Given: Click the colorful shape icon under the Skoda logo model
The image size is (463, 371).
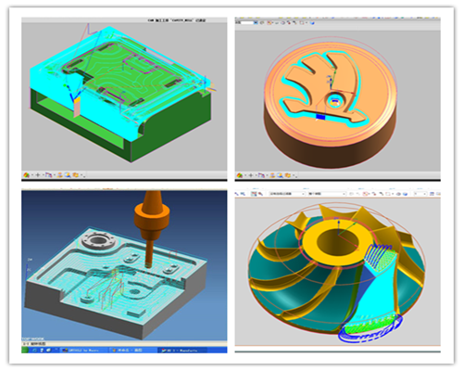Looking at the screenshot, I should 240,175.
